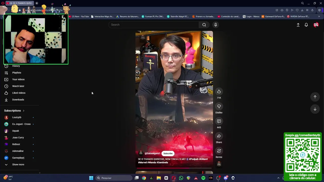Open the Frieren e a Jornada bookmark
This screenshot has height=182, width=324.
coord(203,16)
